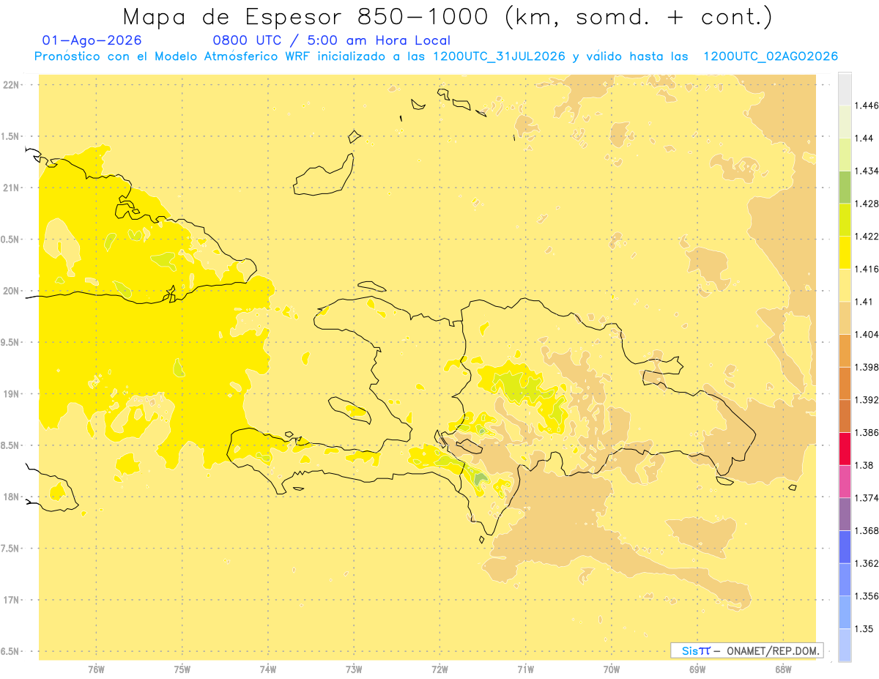Click the colorbar value '1.356'

867,596
